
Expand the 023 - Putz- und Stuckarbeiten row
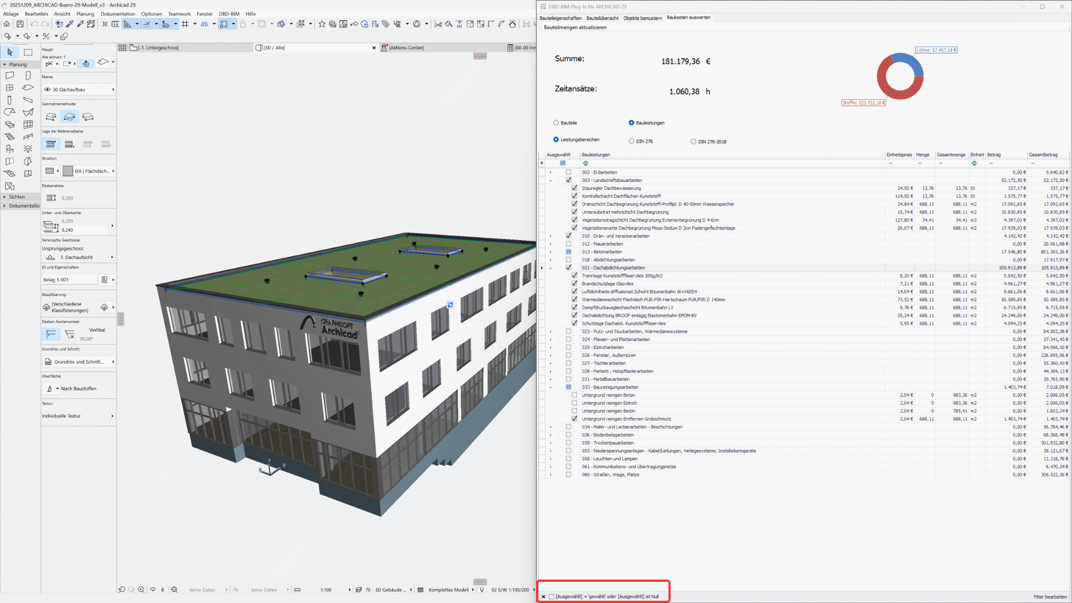pos(551,332)
